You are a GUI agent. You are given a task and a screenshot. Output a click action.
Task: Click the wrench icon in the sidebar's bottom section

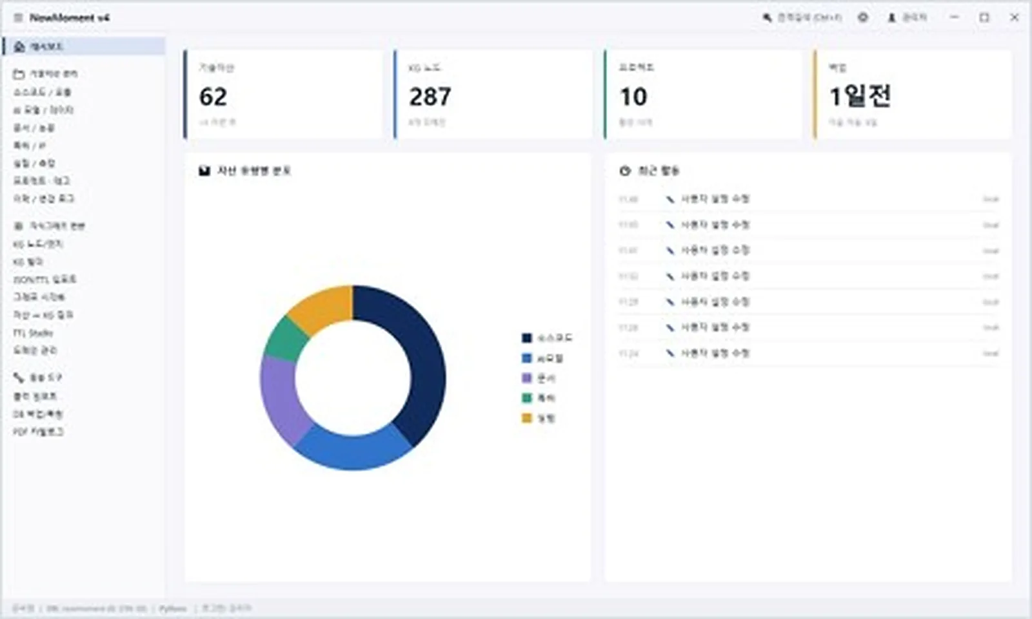19,377
